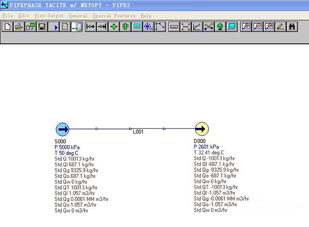Click 'Std Qo -1.057 m3/hr' under D000
This screenshot has height=227, width=309.
pos(215,204)
